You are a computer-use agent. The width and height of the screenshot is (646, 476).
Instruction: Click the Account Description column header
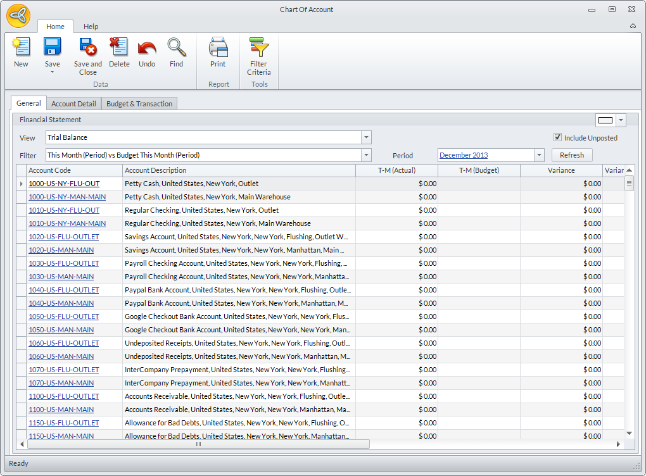[238, 170]
